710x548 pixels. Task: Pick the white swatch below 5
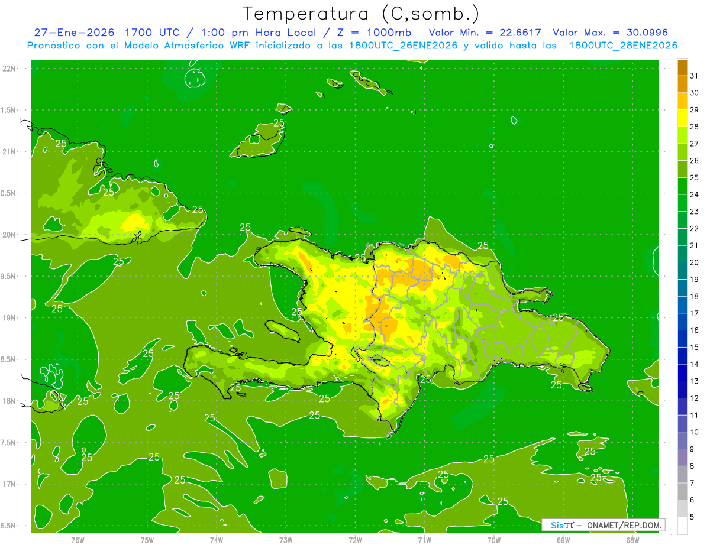pyautogui.click(x=682, y=526)
